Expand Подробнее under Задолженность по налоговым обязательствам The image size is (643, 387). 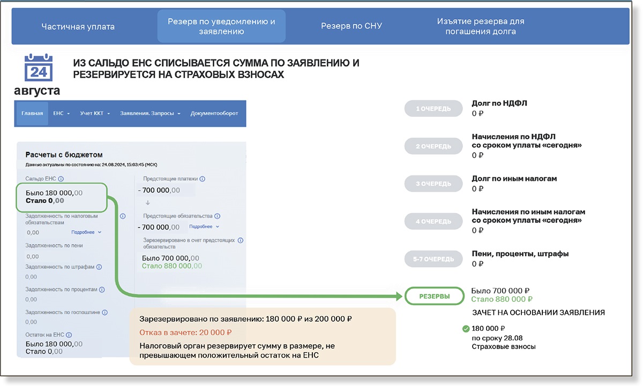click(86, 232)
